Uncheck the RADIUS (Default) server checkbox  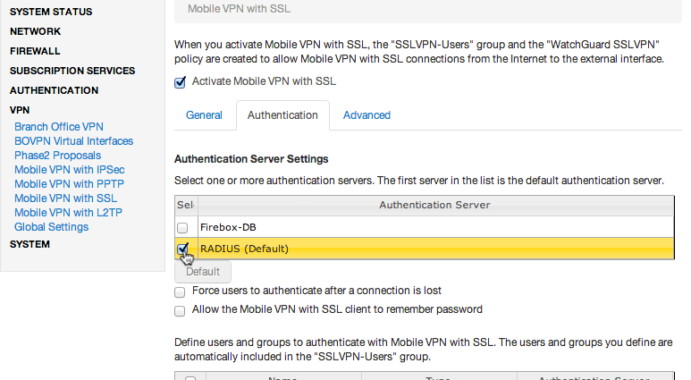coord(182,249)
